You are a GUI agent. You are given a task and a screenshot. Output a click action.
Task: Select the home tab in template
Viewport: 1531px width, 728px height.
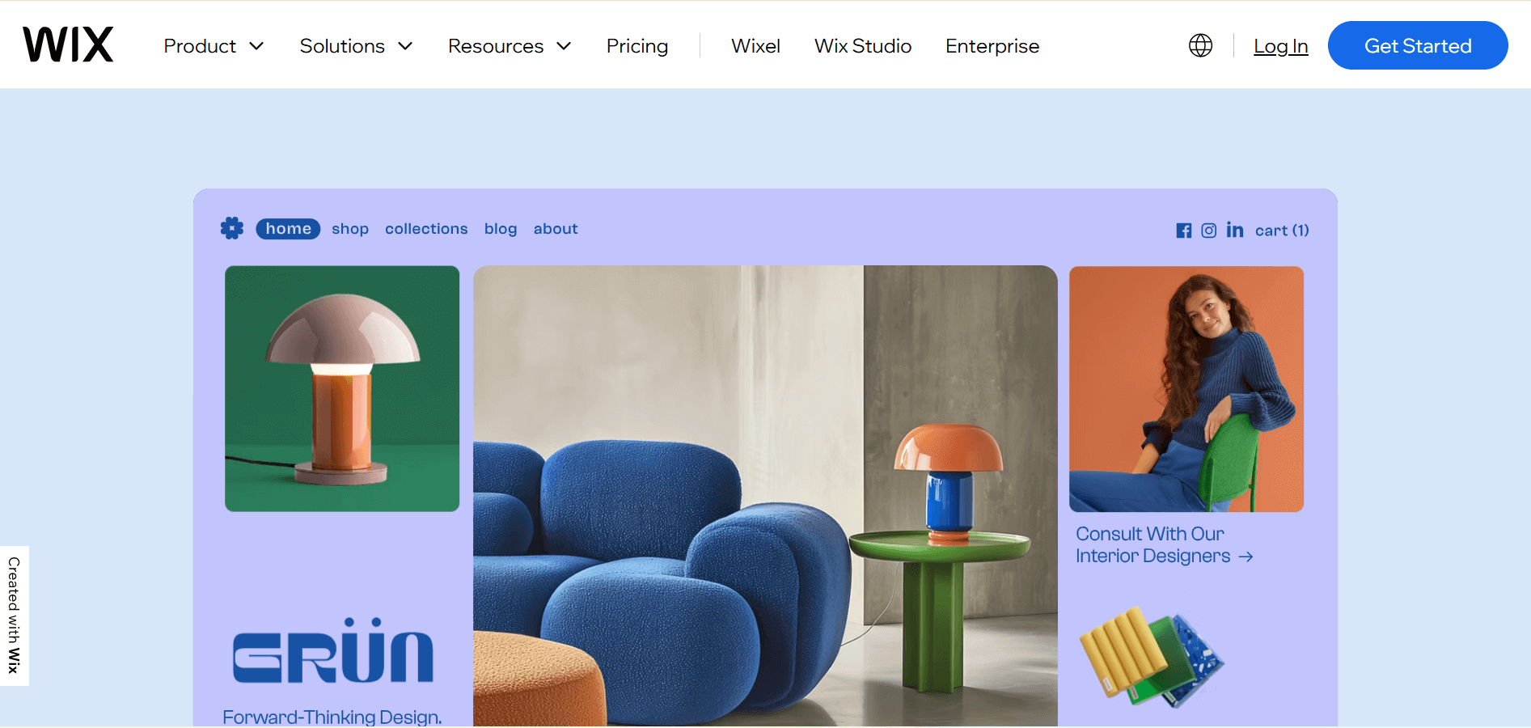tap(288, 229)
